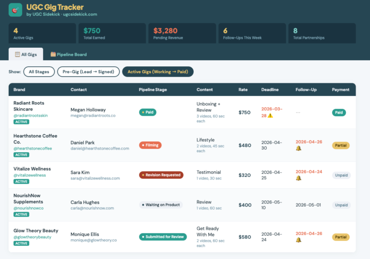Click the Partial payment badge for Hearthstone Coffee Co.

coord(341,145)
